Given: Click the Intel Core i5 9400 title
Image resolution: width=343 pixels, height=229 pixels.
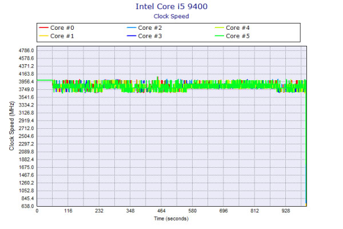Looking at the screenshot, I should (x=171, y=6).
